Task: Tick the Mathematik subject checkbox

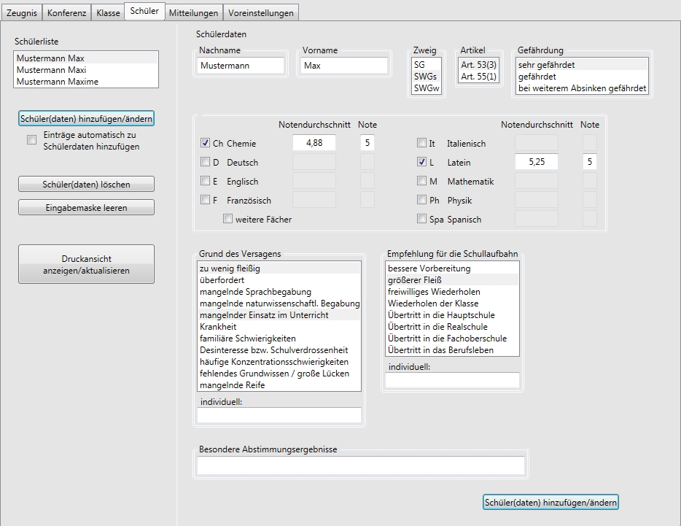Action: coord(421,181)
